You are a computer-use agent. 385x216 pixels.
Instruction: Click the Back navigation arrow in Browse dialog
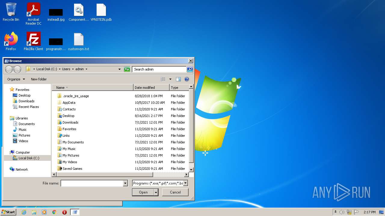click(x=9, y=69)
